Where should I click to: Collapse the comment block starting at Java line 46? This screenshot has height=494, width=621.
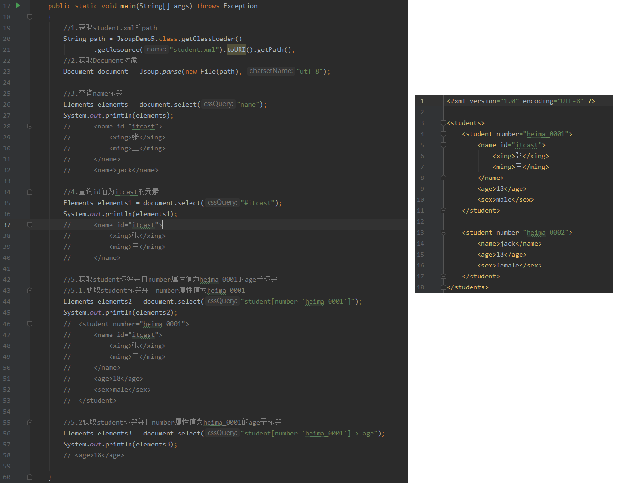coord(30,324)
